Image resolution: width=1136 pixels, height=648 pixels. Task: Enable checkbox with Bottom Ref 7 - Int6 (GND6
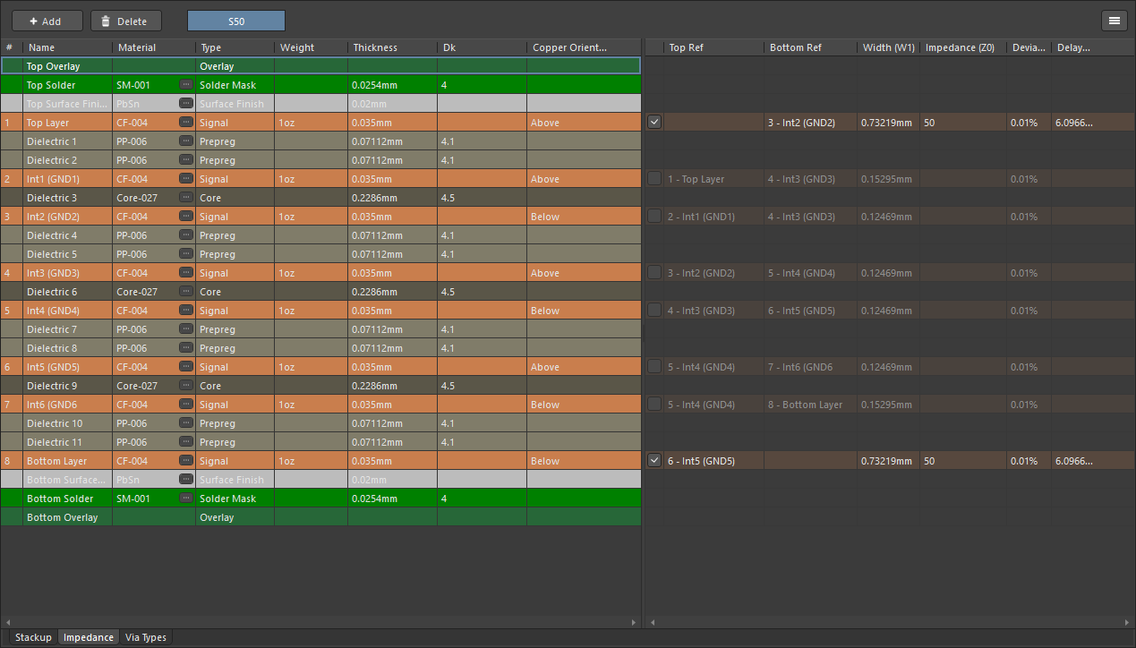(x=654, y=367)
